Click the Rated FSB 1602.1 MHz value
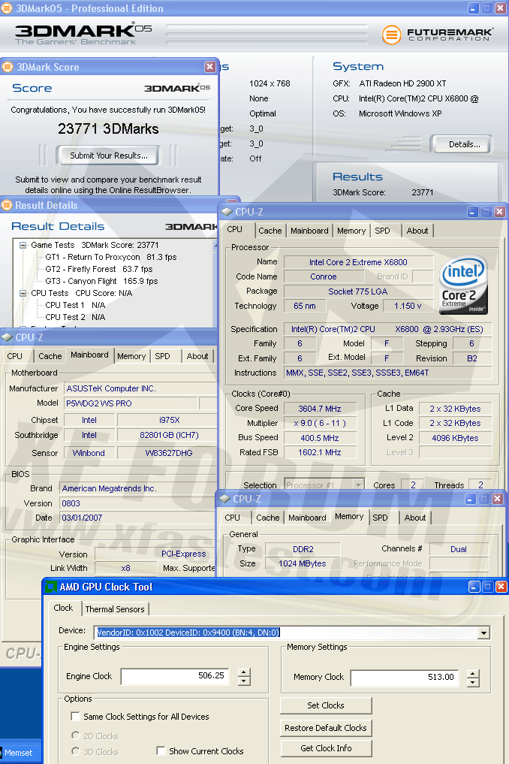This screenshot has height=764, width=509. tap(320, 453)
